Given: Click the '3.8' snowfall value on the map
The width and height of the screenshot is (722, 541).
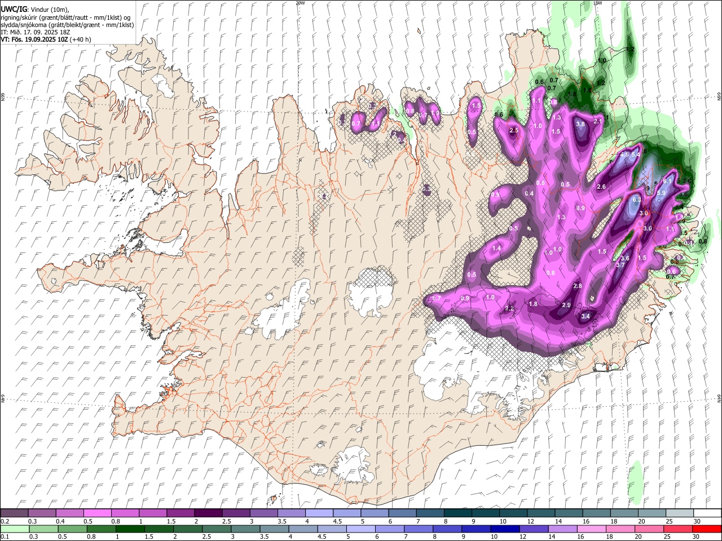Looking at the screenshot, I should pos(580,124).
